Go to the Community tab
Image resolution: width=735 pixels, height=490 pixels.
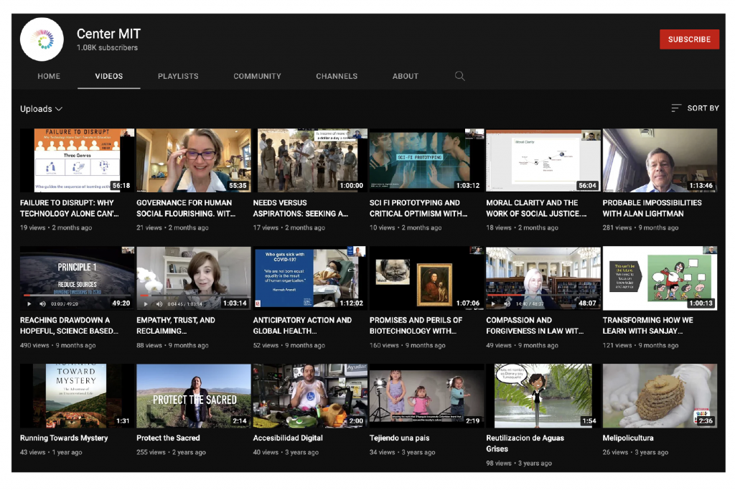(257, 76)
